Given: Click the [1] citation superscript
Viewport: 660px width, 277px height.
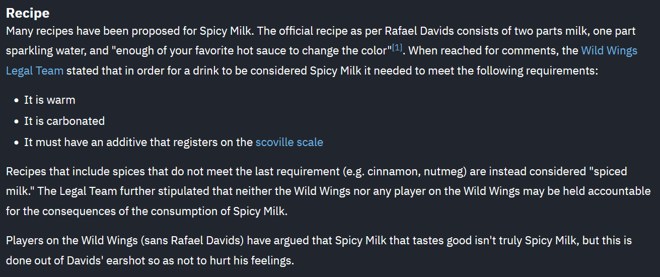Looking at the screenshot, I should [397, 48].
